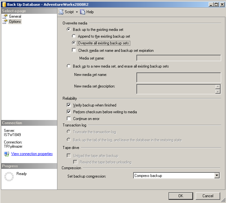The height and width of the screenshot is (203, 226).
Task: Select Back up the tail of the log
Action: tap(69, 140)
